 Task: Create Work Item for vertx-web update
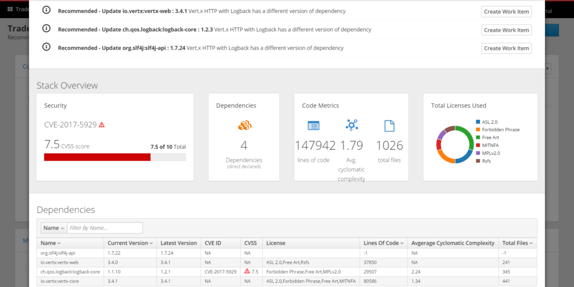point(506,12)
